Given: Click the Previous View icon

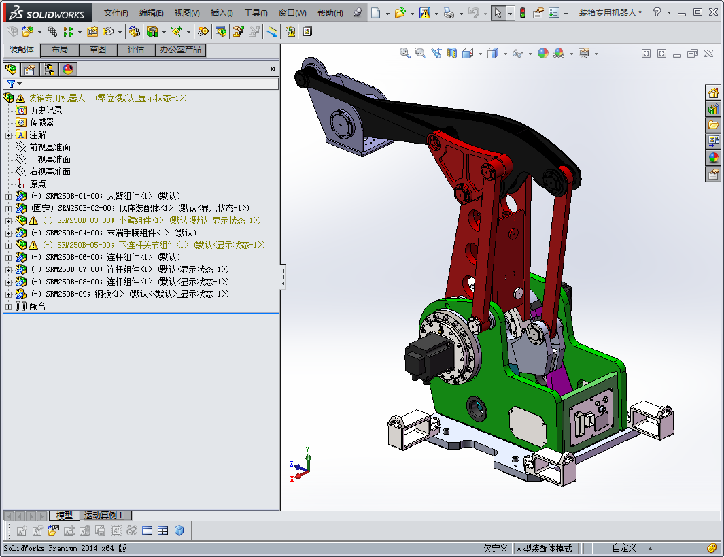Looking at the screenshot, I should tap(436, 53).
